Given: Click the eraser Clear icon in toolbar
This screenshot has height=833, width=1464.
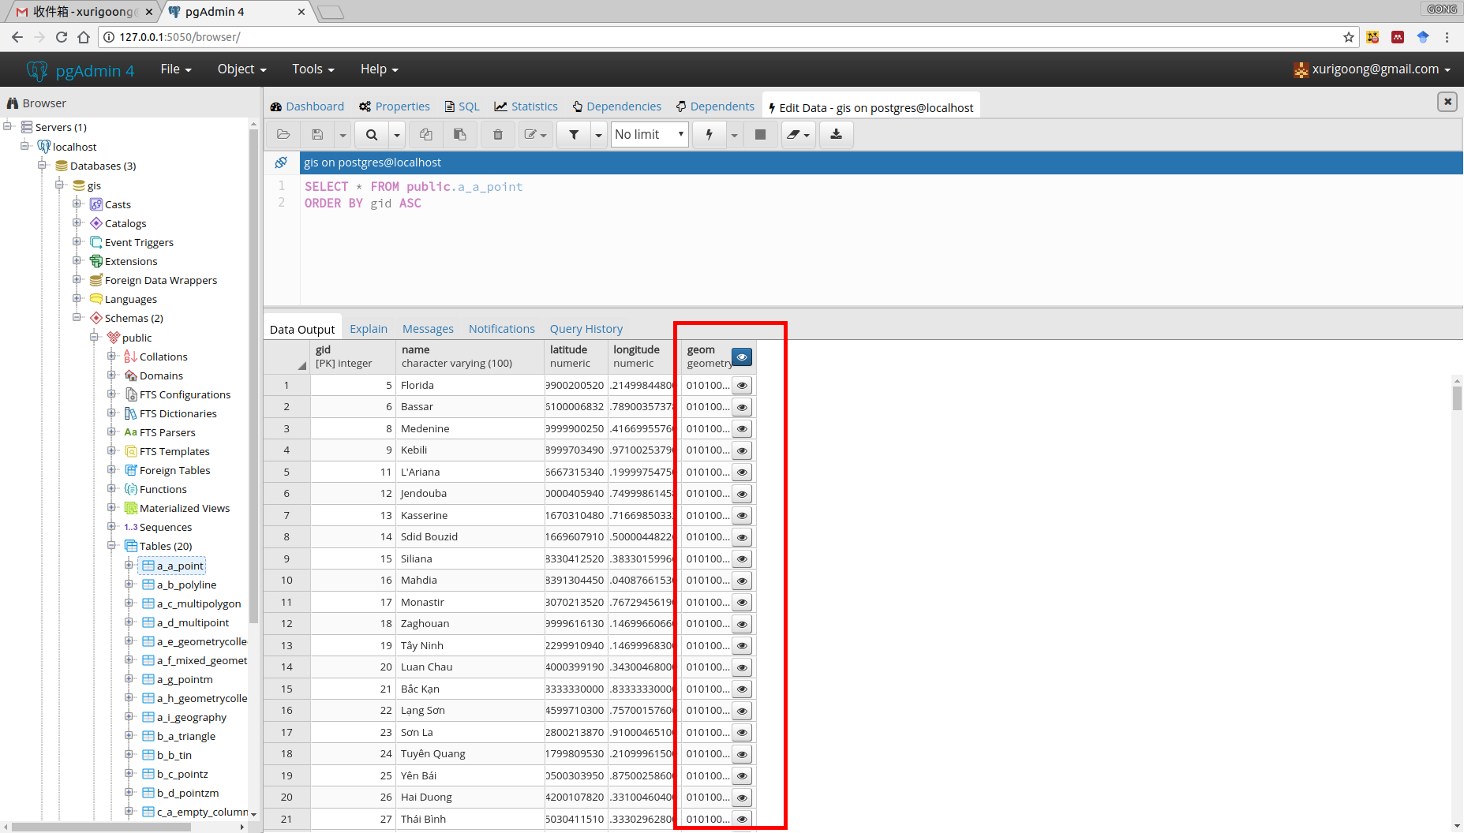Looking at the screenshot, I should [x=793, y=135].
